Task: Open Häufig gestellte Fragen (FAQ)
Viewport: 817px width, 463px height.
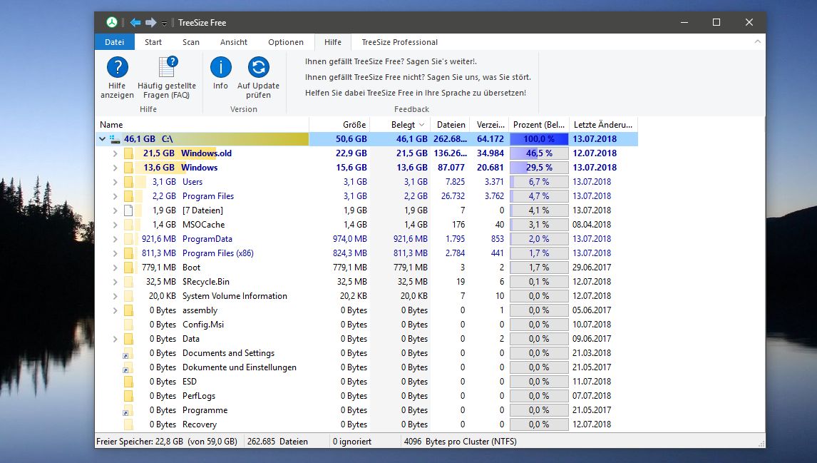Action: point(167,78)
